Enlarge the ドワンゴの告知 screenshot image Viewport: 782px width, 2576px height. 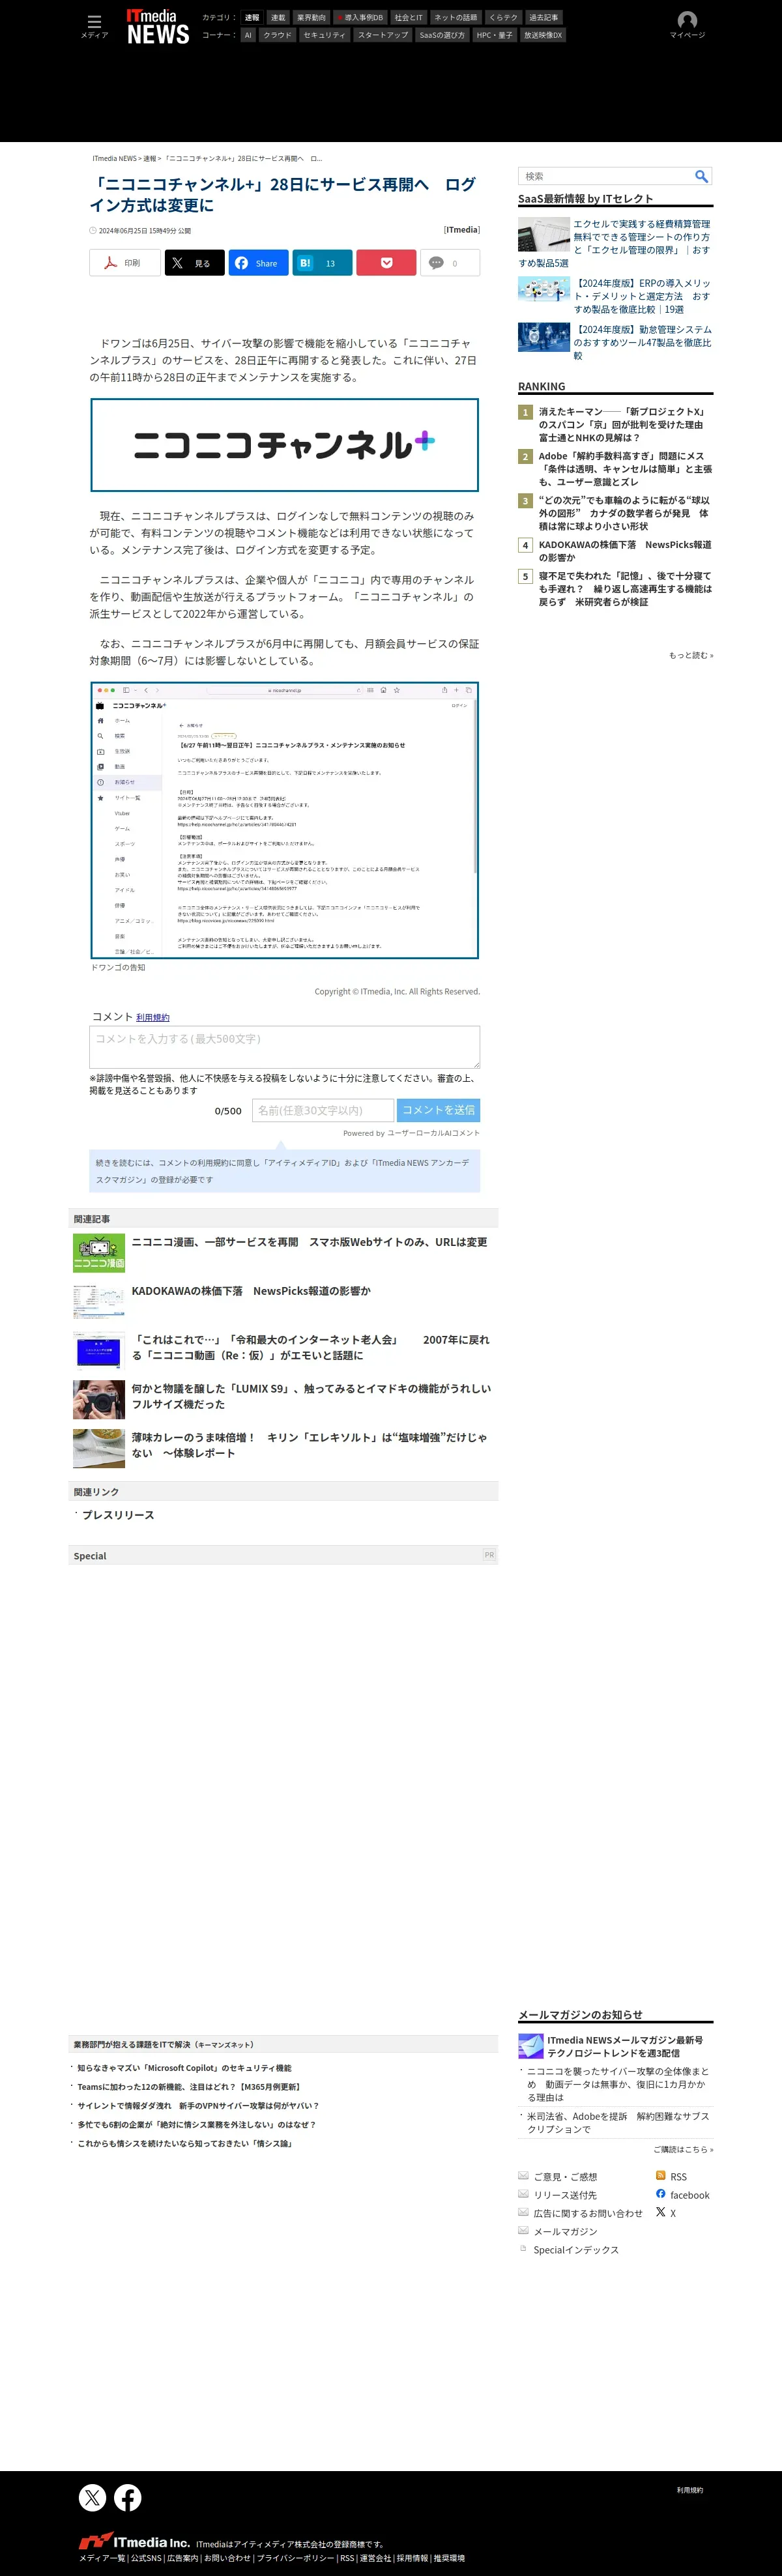[x=284, y=820]
